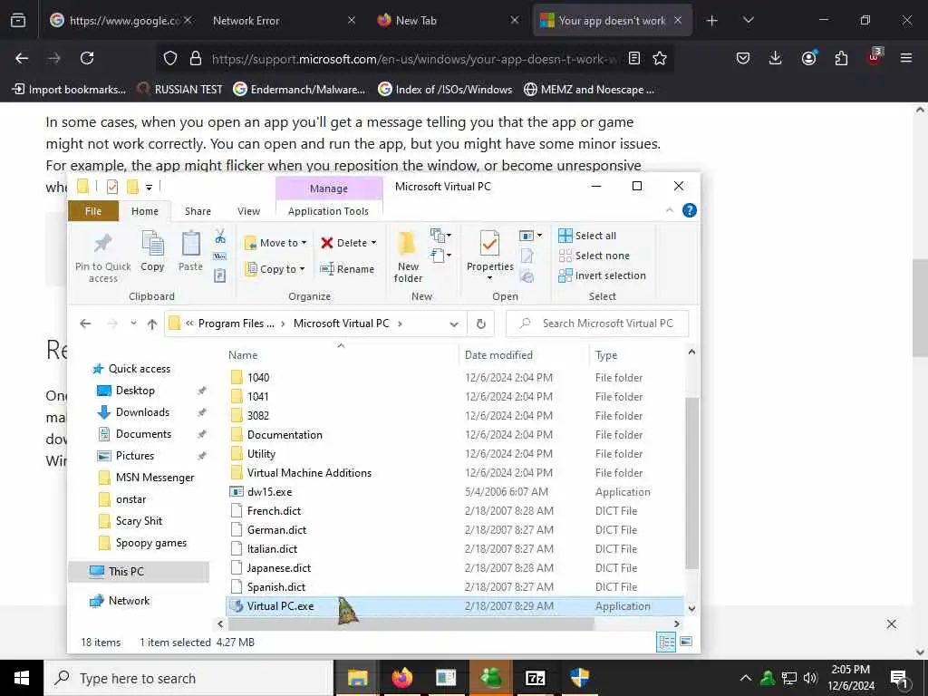Open the RUSSIAN TEST bookmark
This screenshot has width=928, height=696.
coord(179,90)
